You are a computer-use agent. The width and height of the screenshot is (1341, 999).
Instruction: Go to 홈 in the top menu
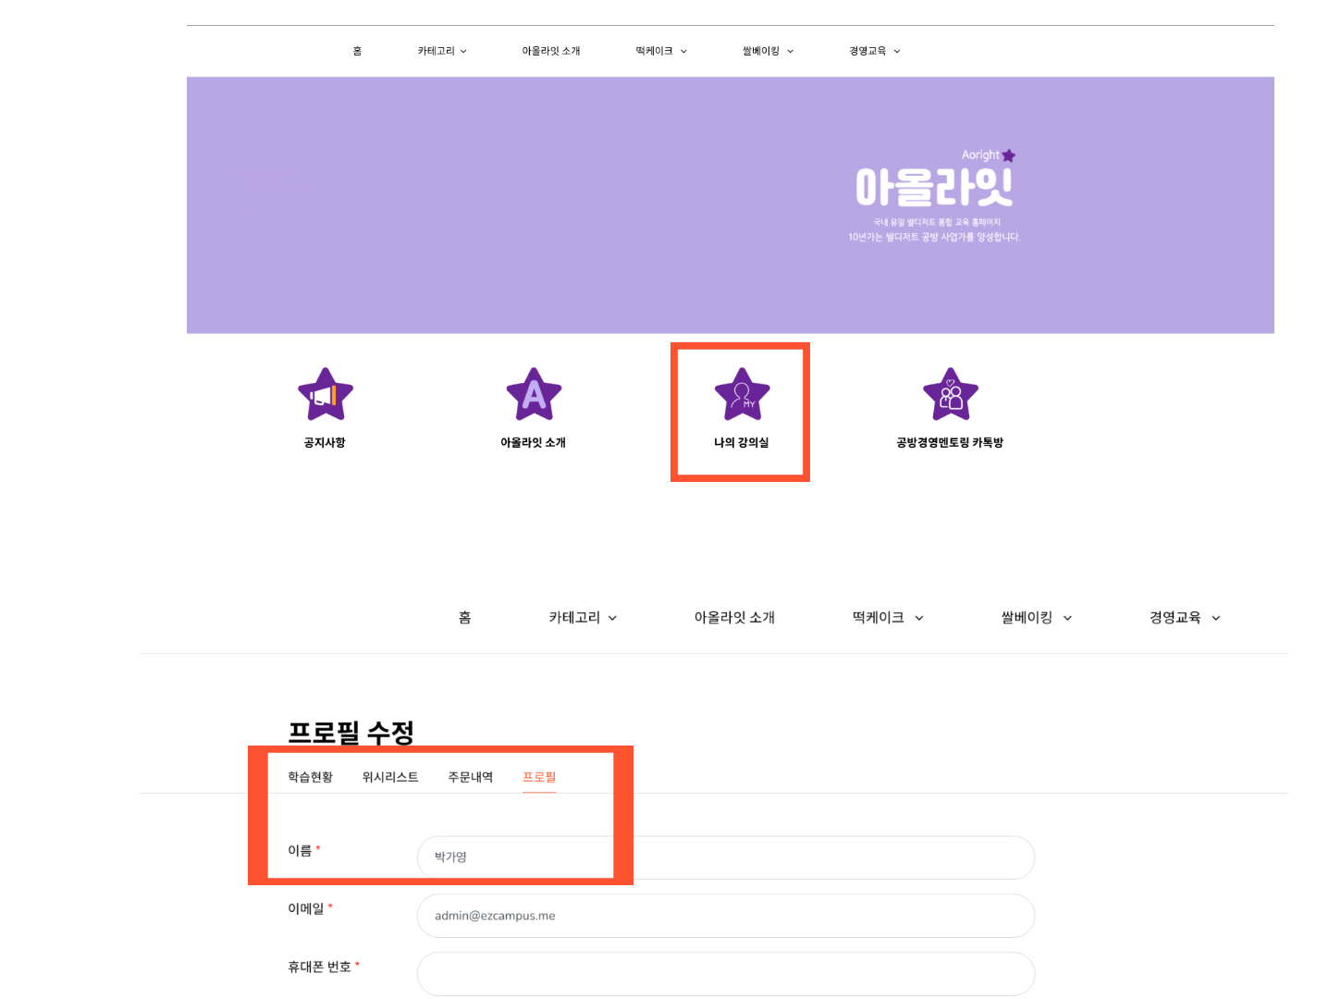[x=357, y=51]
